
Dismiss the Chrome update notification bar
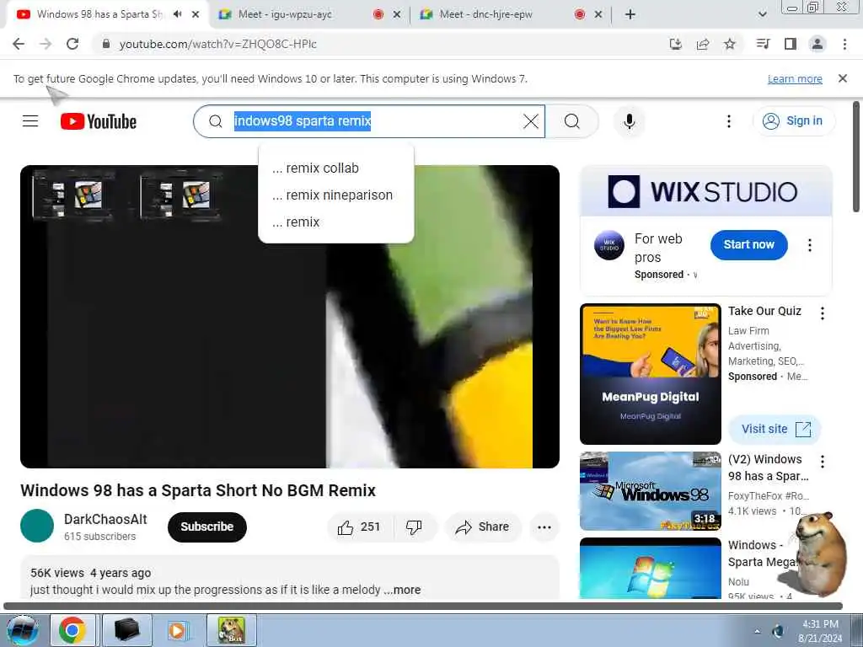(842, 78)
